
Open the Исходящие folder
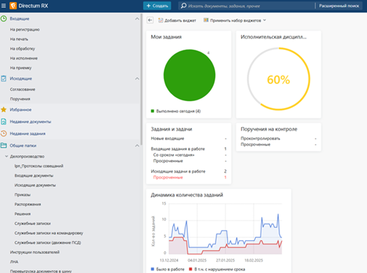point(21,79)
